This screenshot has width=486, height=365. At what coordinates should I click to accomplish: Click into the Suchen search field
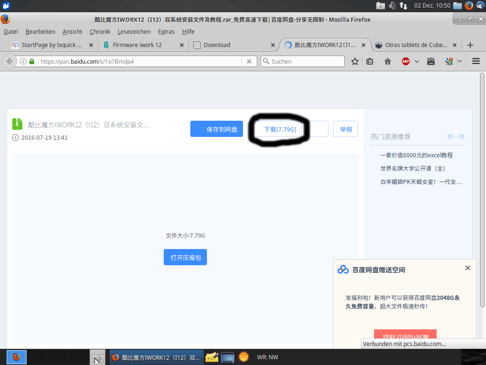(302, 61)
